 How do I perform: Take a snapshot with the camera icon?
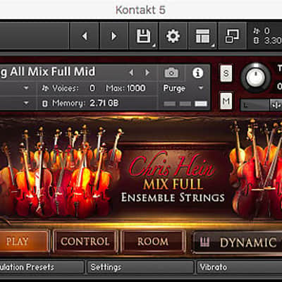[x=171, y=73]
